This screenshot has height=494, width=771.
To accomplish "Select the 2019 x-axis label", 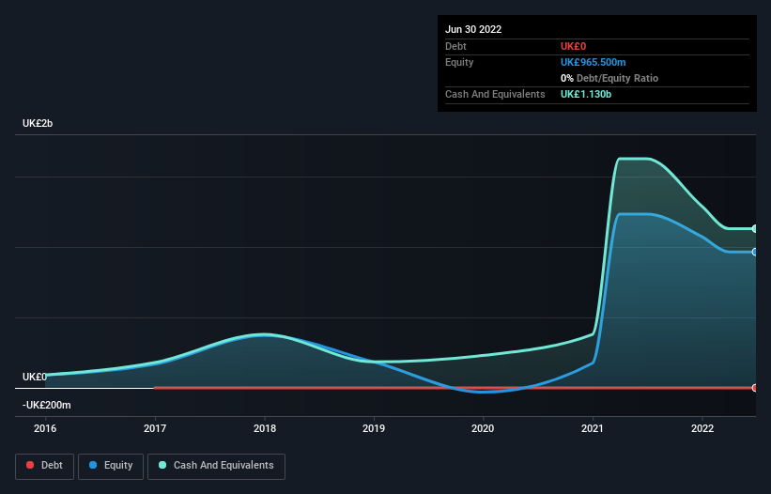I will coord(374,428).
